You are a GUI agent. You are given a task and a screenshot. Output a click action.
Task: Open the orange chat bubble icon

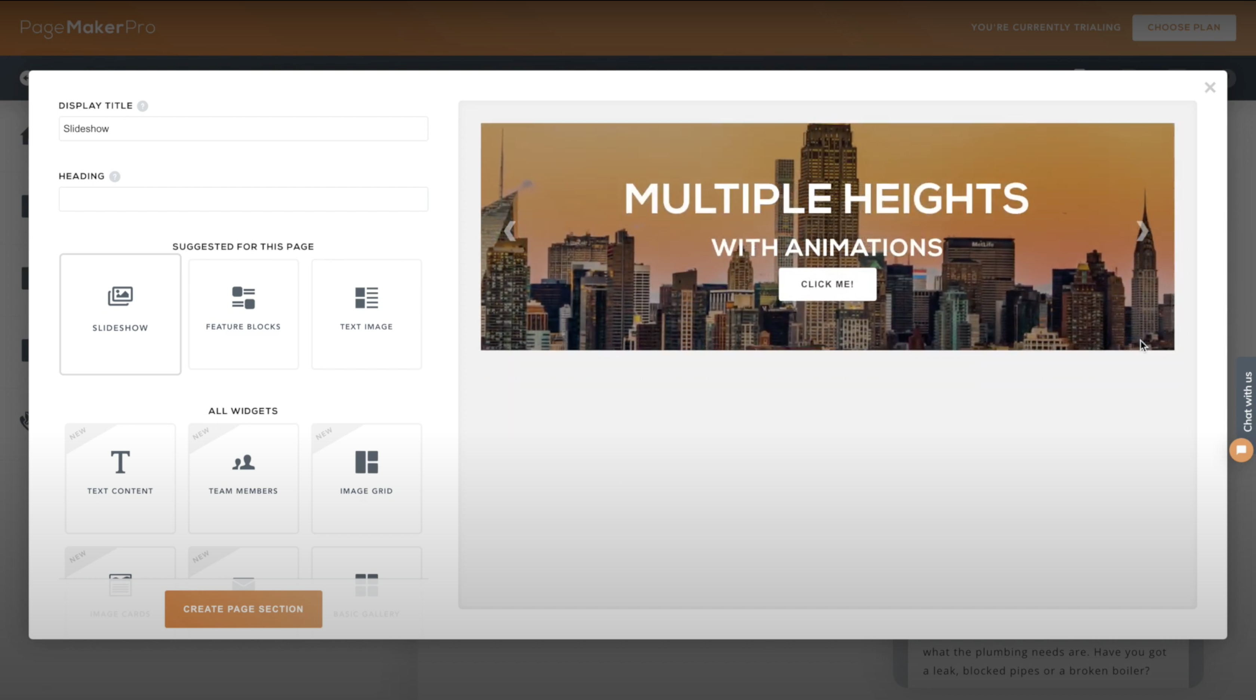coord(1241,450)
